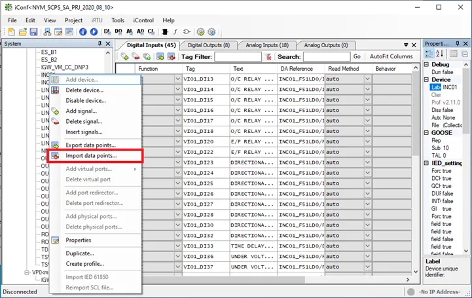Open tab list dropdown arrow
Viewport: 472px width, 298px height.
pos(406,45)
